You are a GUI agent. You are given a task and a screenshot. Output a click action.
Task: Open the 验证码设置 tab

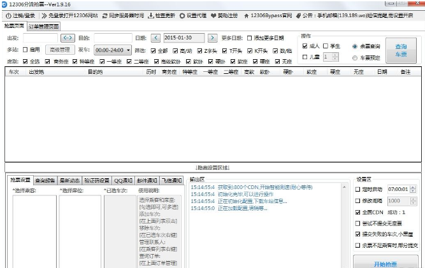pos(97,180)
